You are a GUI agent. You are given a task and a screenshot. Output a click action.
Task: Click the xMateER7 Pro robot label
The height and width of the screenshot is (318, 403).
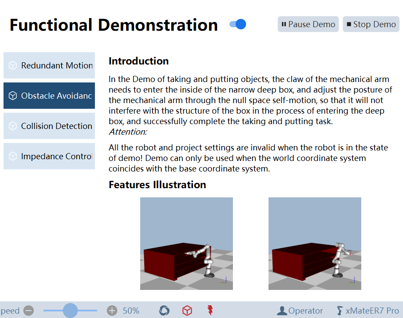[x=372, y=311]
